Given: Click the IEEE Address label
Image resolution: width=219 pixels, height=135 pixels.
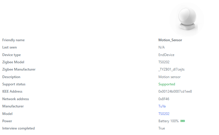Looking at the screenshot, I should (x=12, y=91).
